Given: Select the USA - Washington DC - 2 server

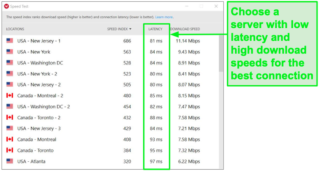Looking at the screenshot, I should 43,106.
